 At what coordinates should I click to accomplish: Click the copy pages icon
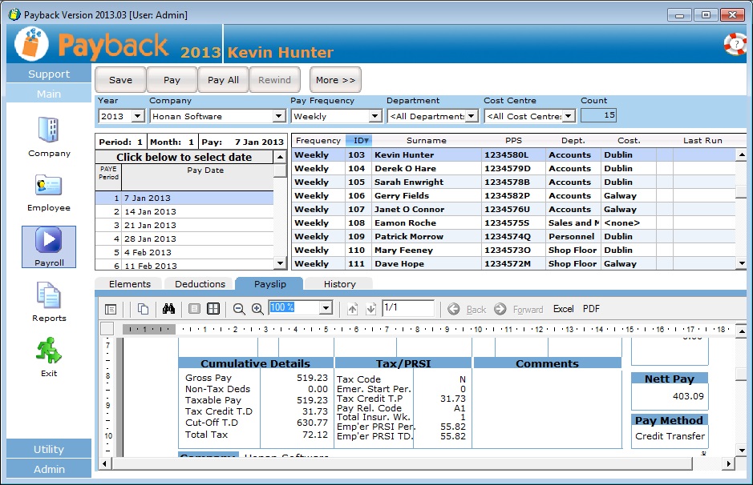coord(143,309)
